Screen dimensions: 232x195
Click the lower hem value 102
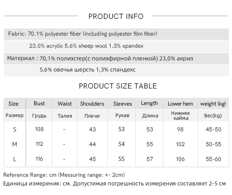[x=180, y=144]
